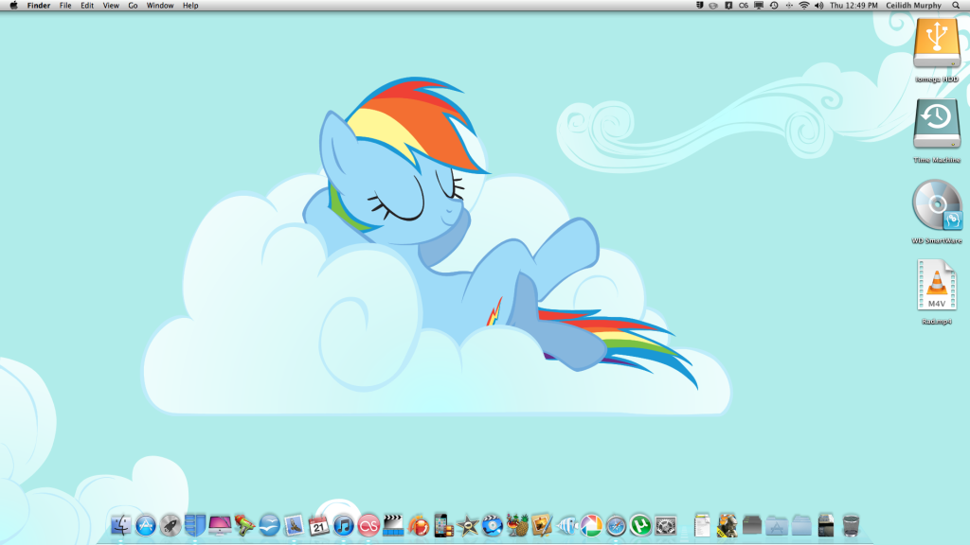Image resolution: width=970 pixels, height=545 pixels.
Task: Open the View menu
Action: coord(111,5)
